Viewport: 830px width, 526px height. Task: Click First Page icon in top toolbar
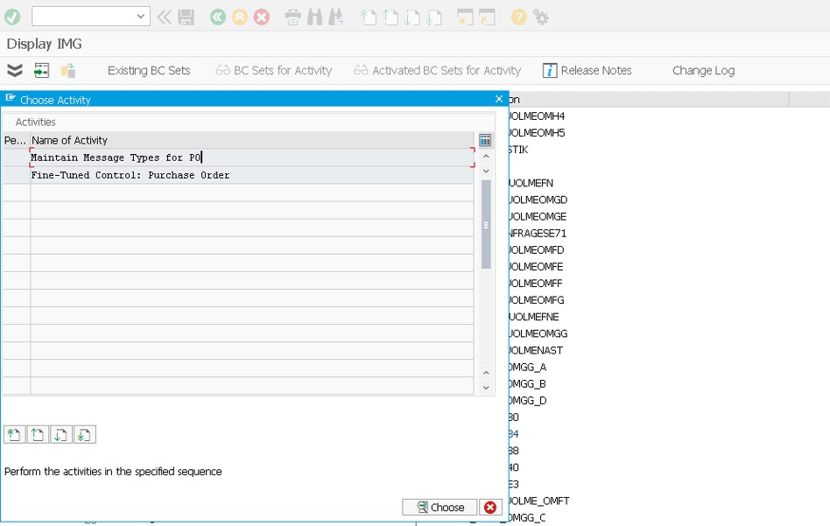(369, 18)
